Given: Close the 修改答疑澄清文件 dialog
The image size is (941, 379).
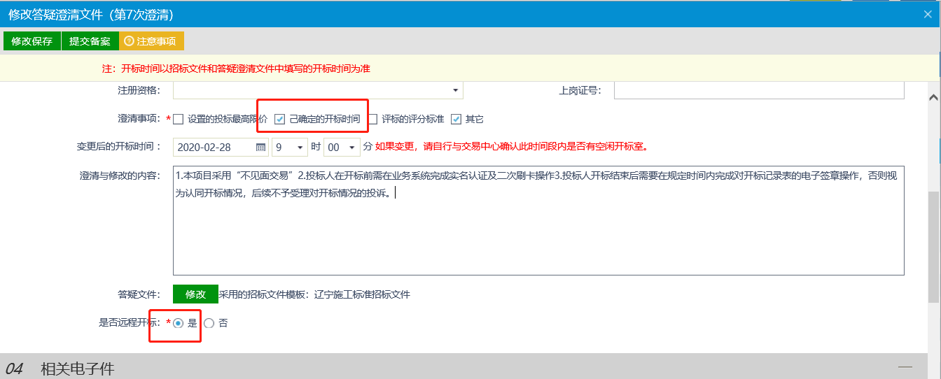Looking at the screenshot, I should [928, 14].
